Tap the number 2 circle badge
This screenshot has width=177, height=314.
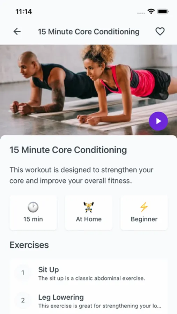(x=23, y=300)
